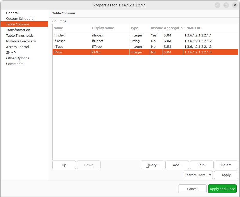Delete the selected column
This screenshot has height=197, width=240.
(x=226, y=165)
